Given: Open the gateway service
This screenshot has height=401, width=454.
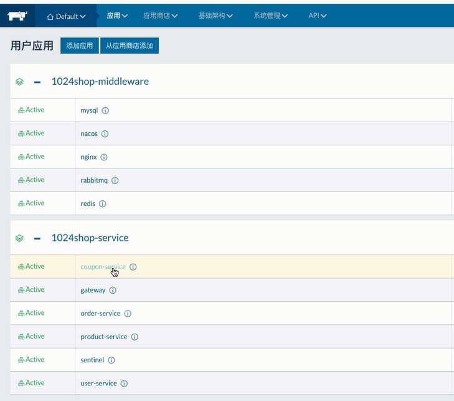Looking at the screenshot, I should tap(93, 290).
